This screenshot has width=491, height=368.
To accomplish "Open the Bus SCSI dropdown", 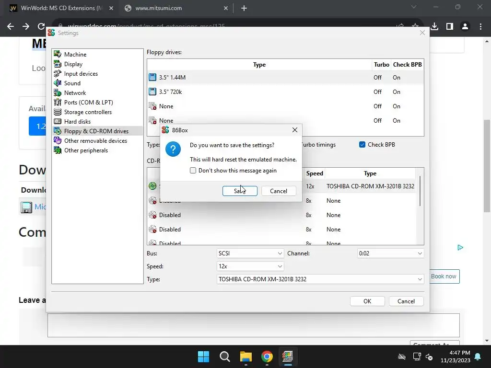I will pyautogui.click(x=250, y=253).
